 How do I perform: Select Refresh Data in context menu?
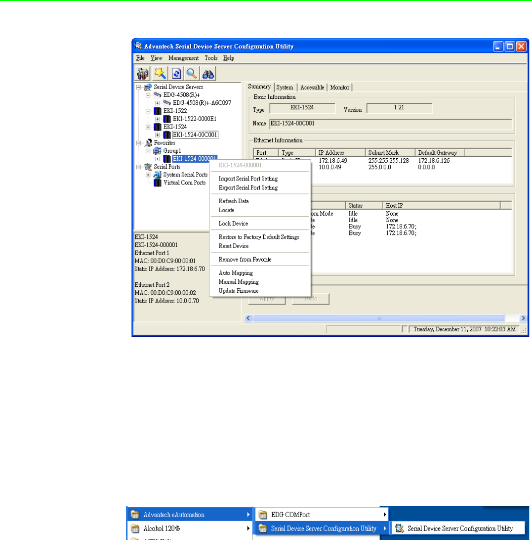(260, 201)
